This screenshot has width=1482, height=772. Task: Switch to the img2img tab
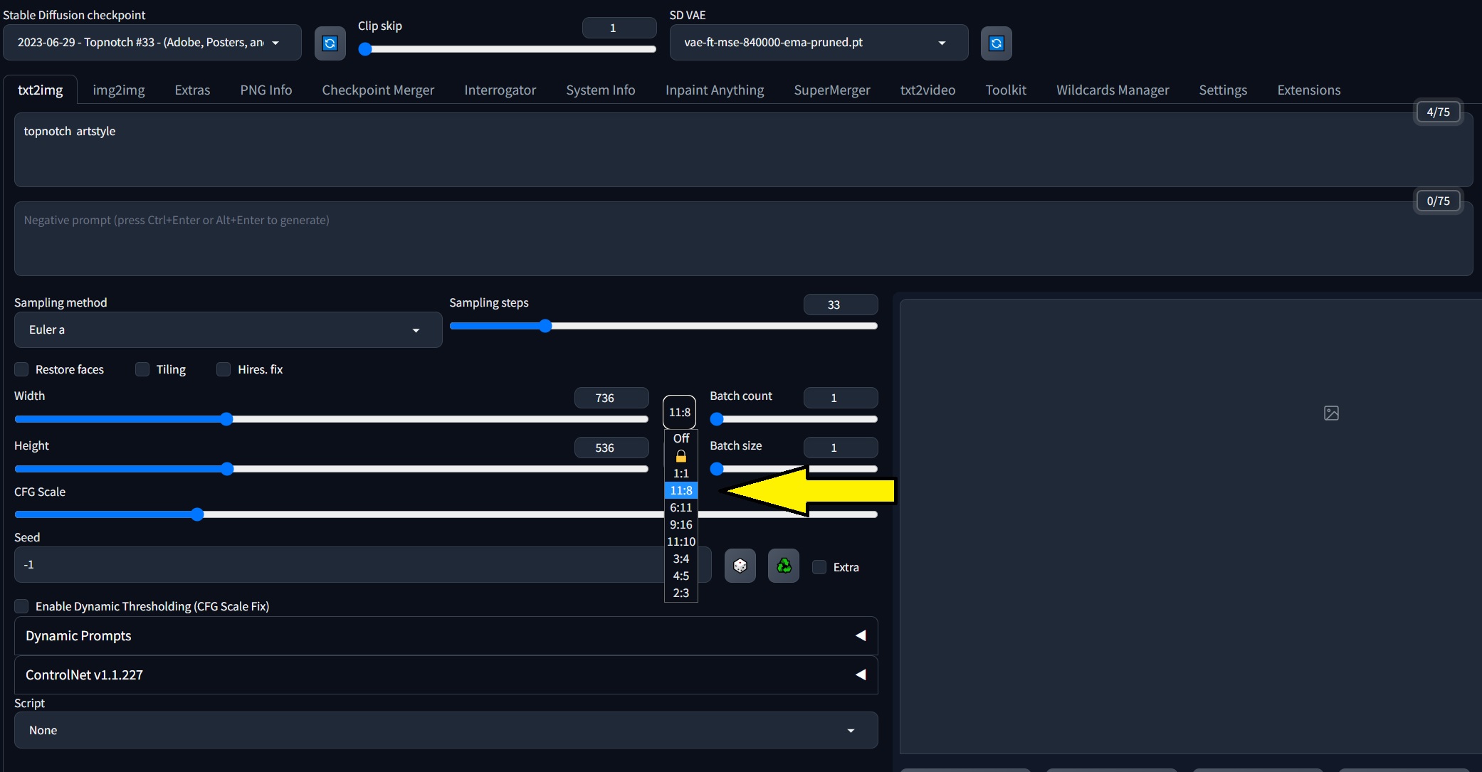click(118, 90)
